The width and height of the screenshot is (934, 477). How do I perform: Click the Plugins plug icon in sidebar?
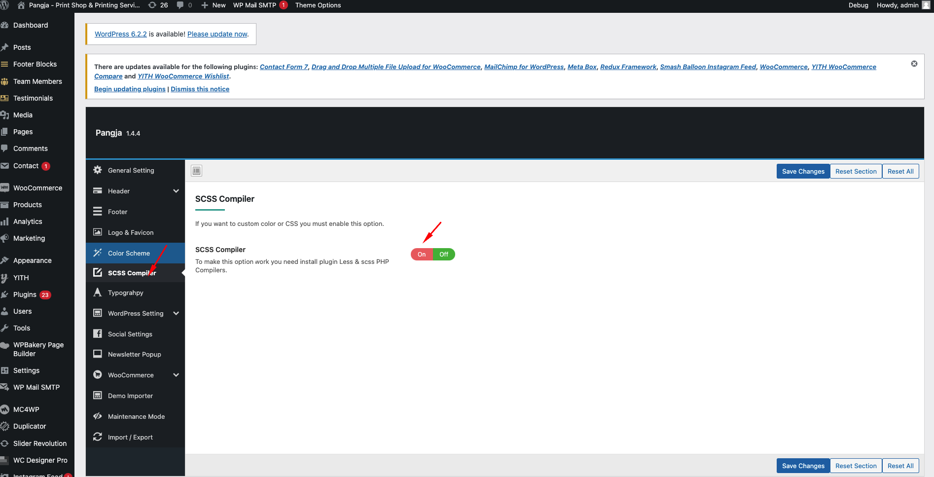4,294
